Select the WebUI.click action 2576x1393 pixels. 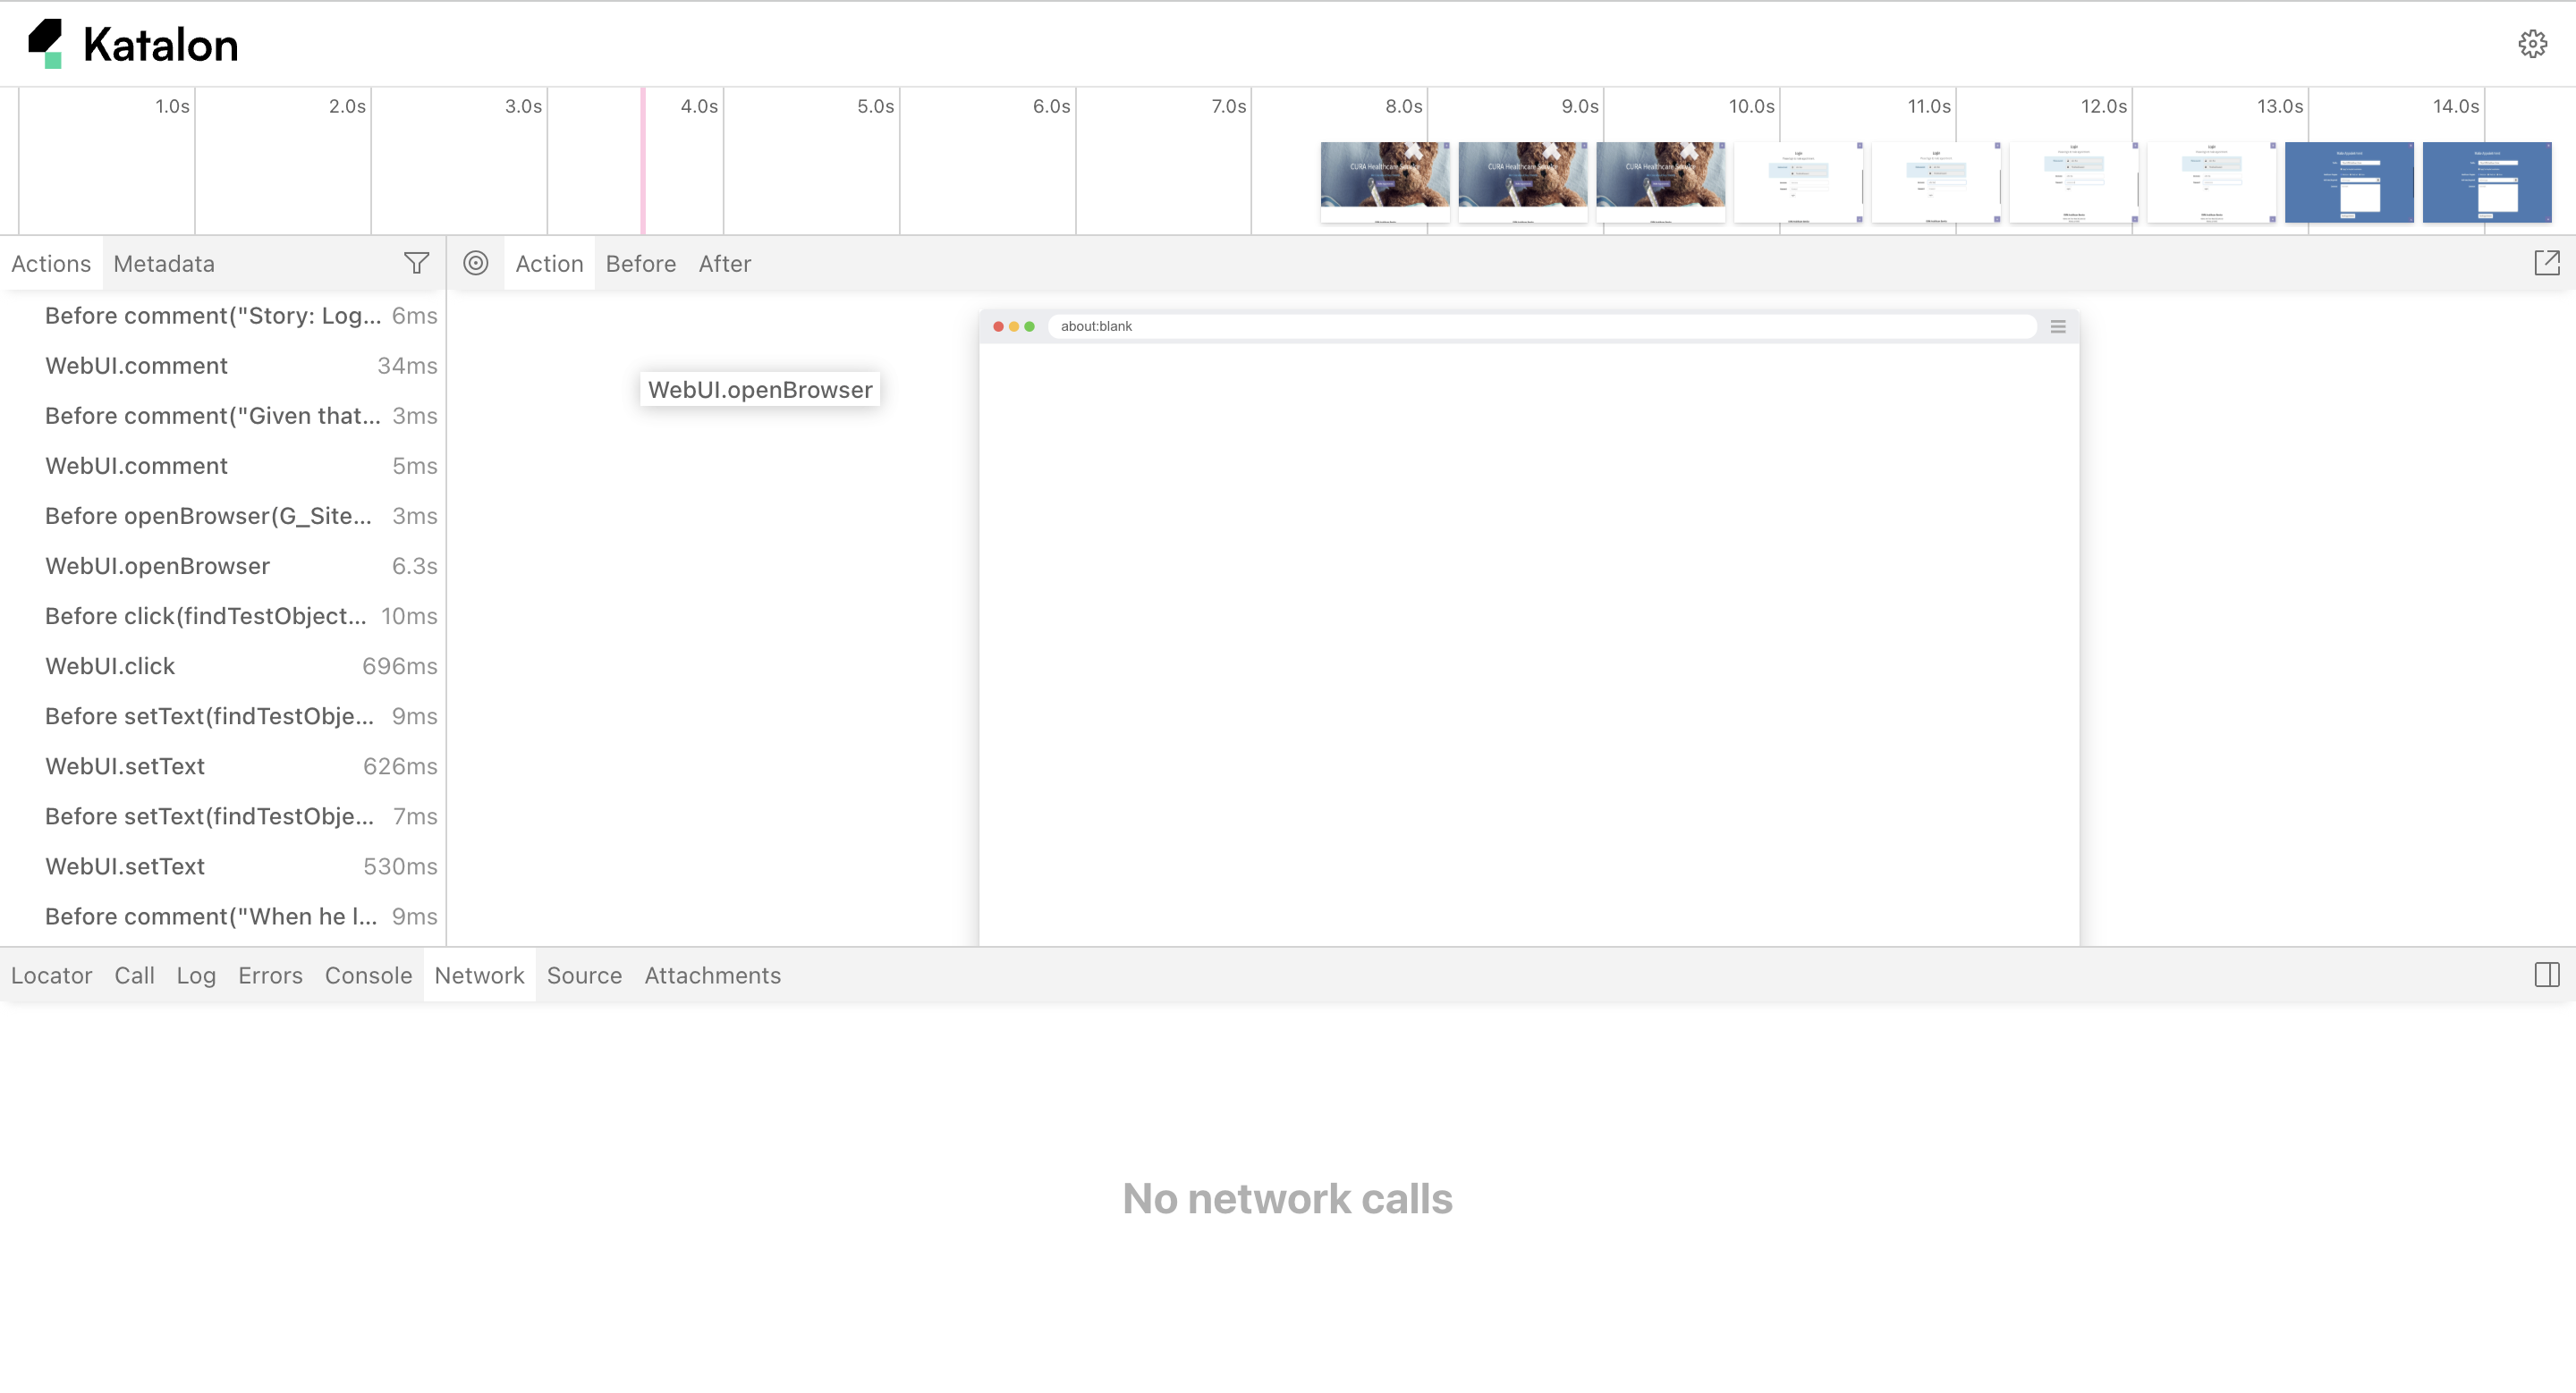[x=110, y=666]
